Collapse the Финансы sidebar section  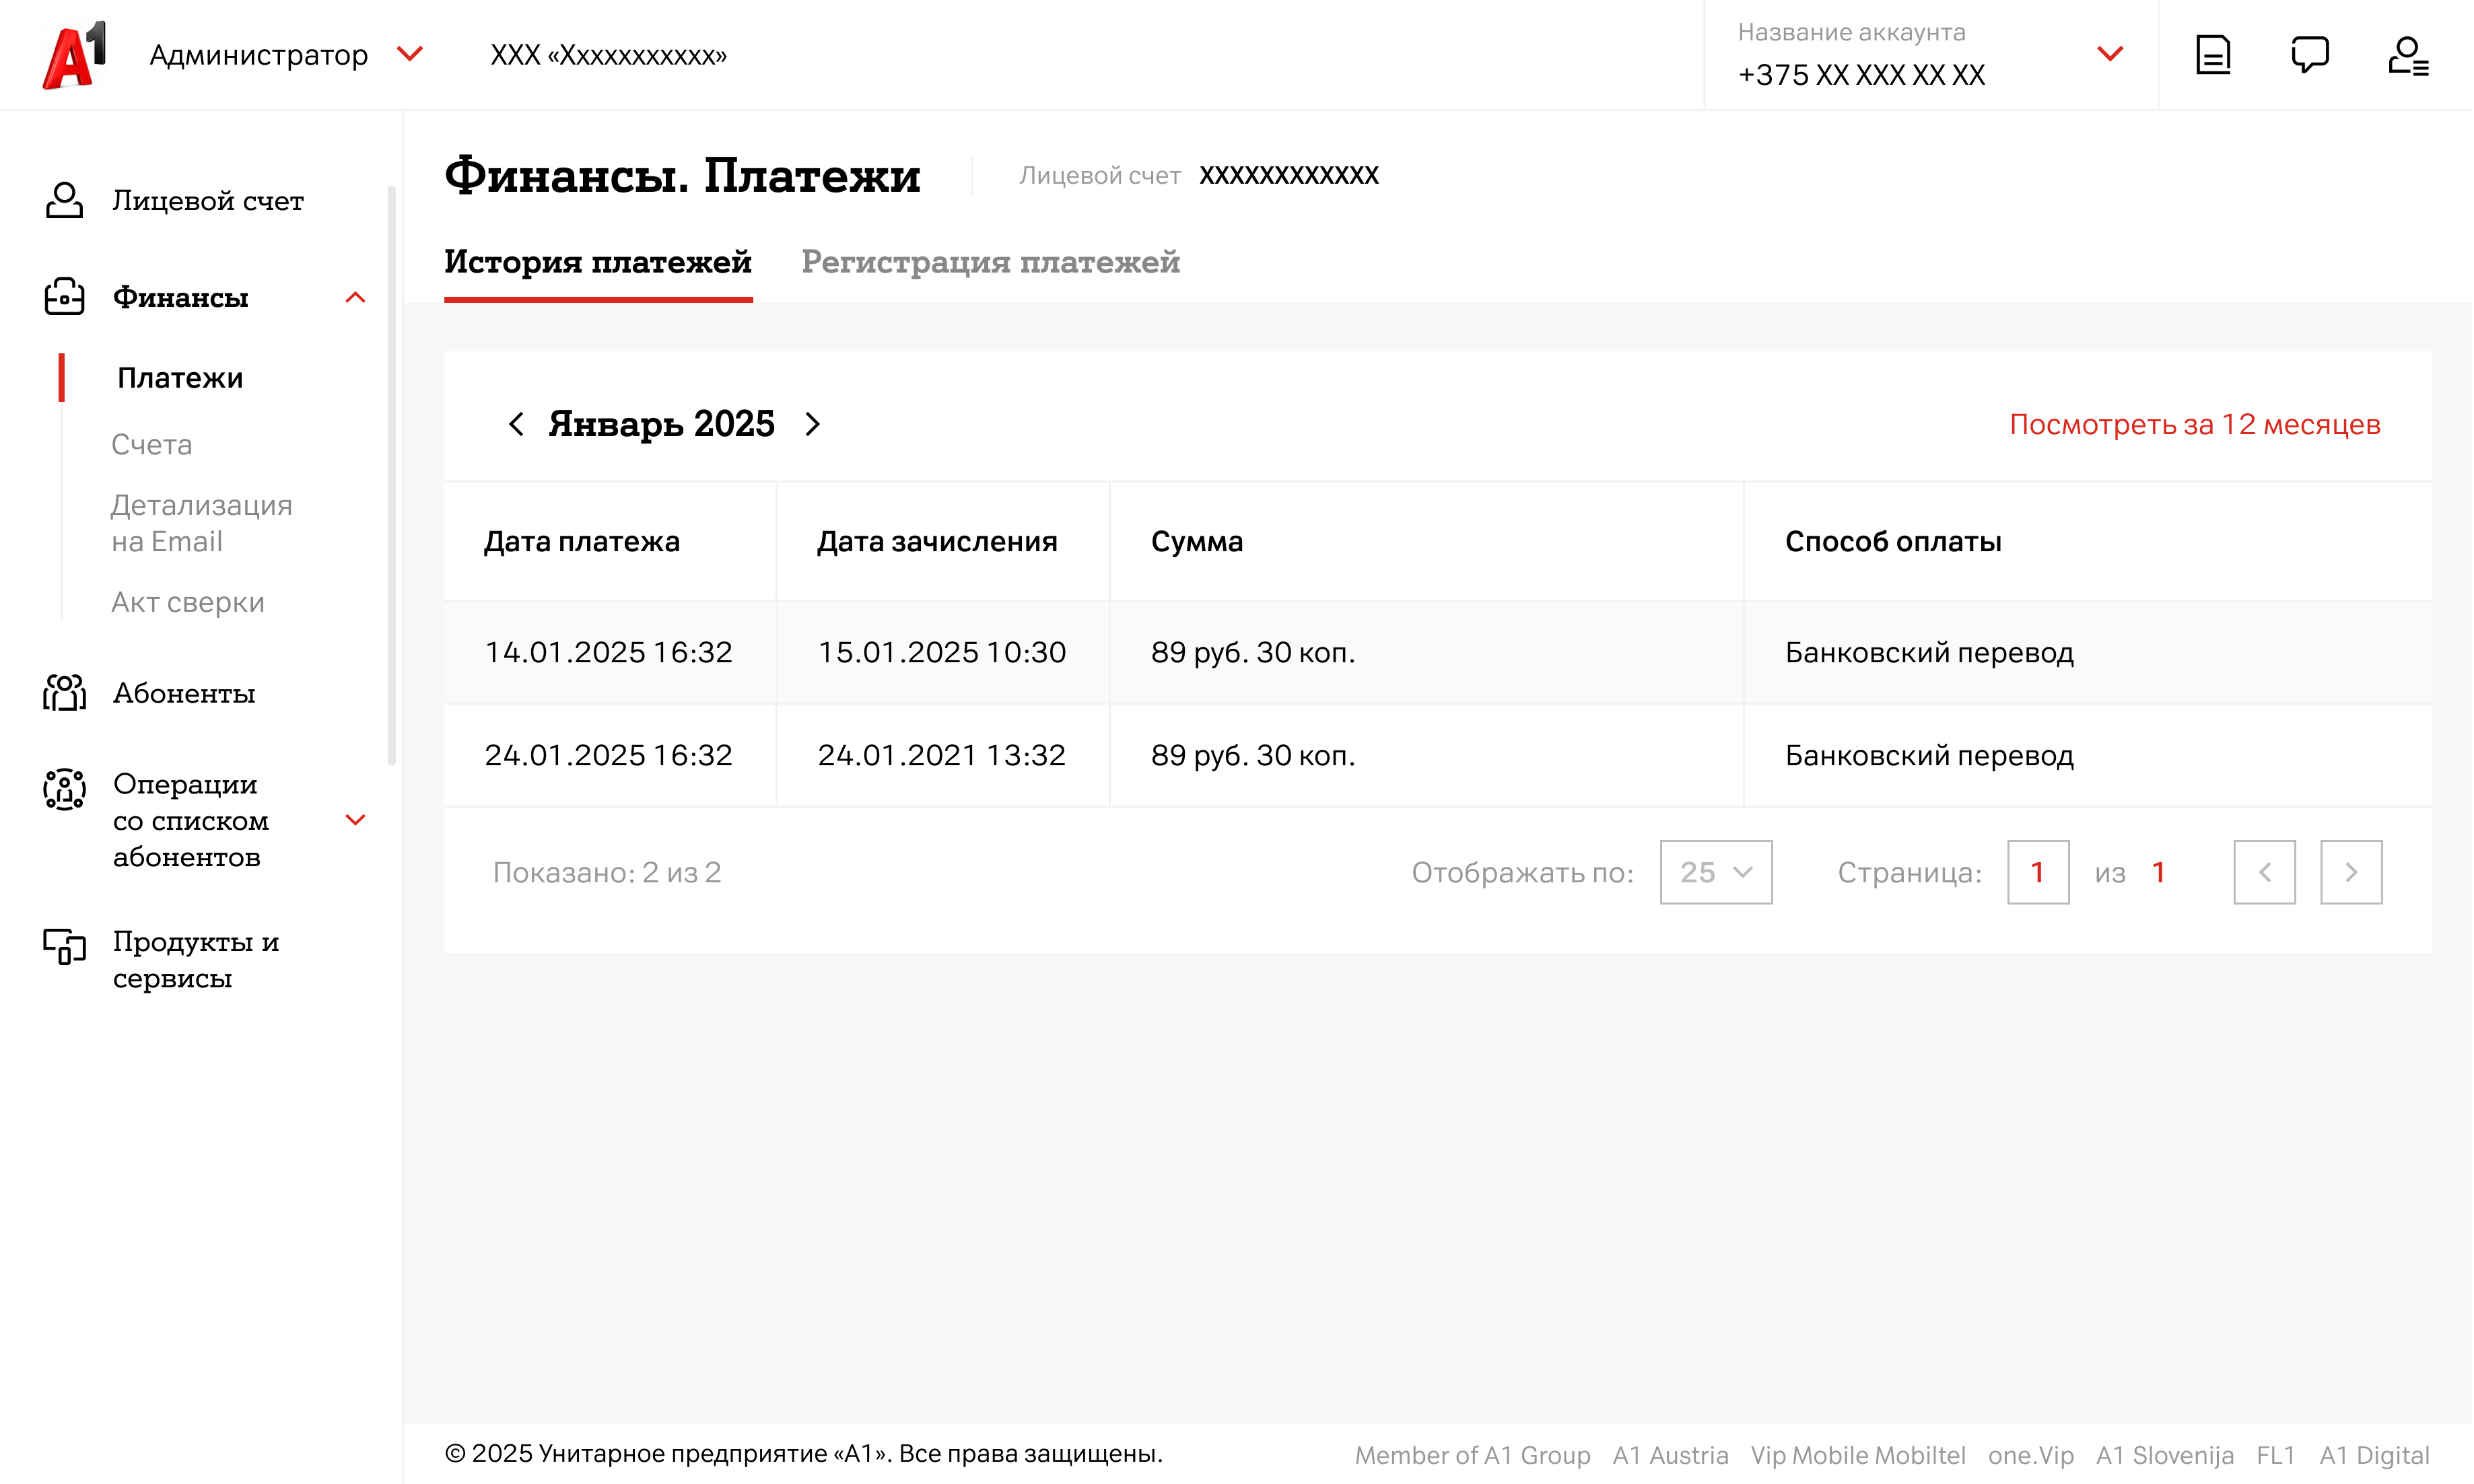click(x=355, y=297)
